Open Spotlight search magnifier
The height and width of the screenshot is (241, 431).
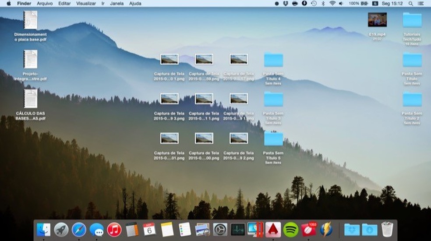tap(410, 3)
